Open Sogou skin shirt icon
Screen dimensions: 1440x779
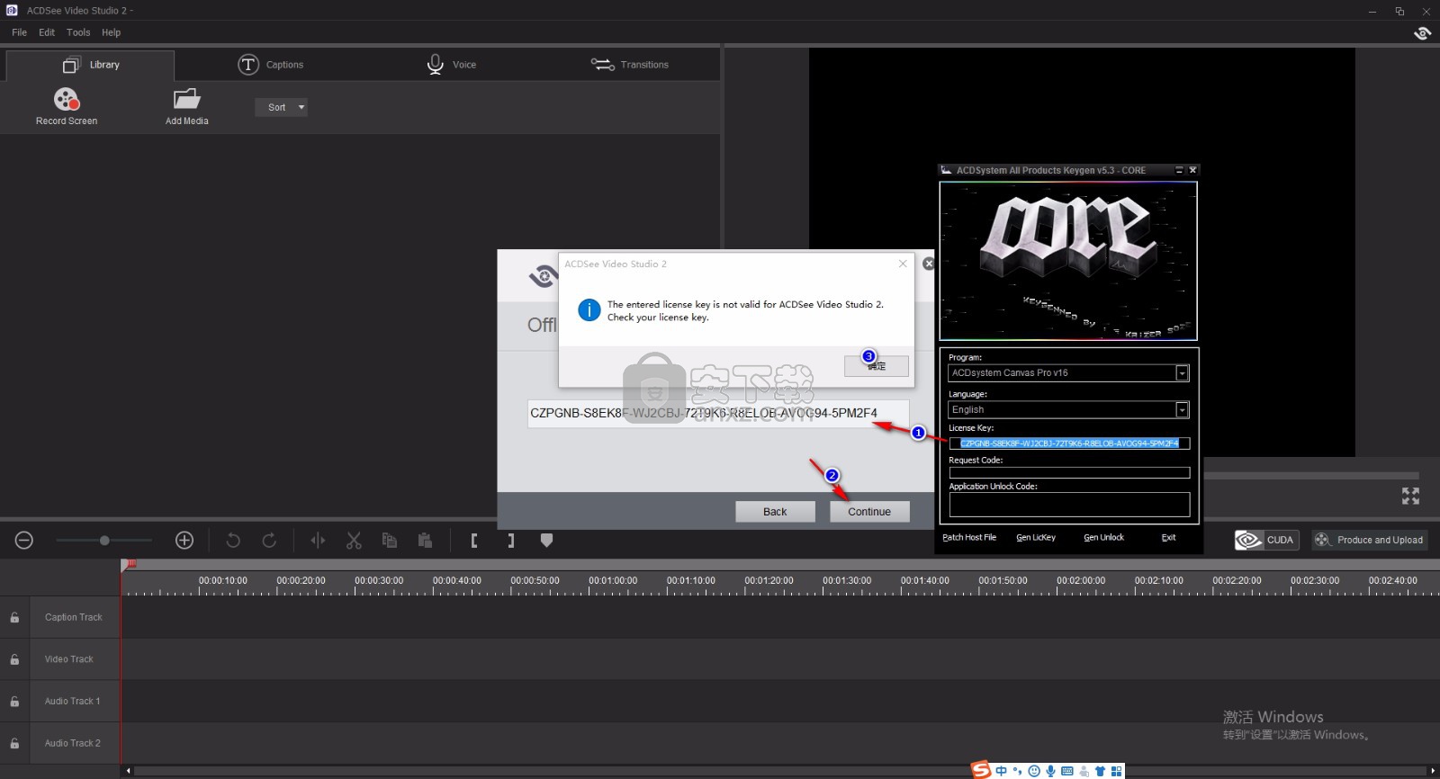click(1100, 771)
